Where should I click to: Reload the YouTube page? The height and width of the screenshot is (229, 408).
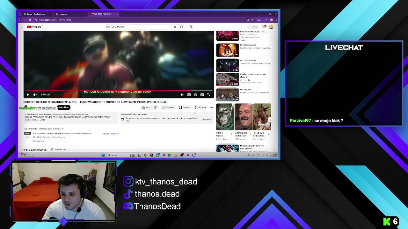coord(30,20)
